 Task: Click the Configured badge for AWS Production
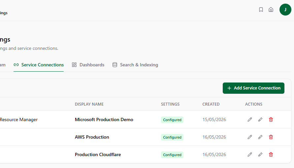point(172,137)
